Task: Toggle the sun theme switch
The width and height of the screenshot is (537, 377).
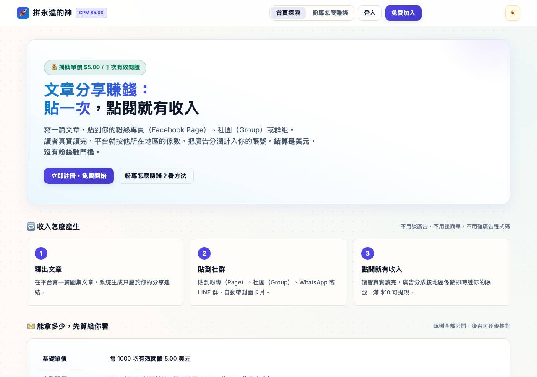Action: coord(513,13)
